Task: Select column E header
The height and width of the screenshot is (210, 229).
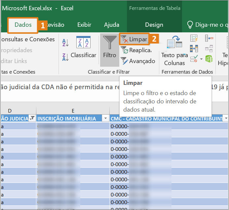Action: coord(73,110)
